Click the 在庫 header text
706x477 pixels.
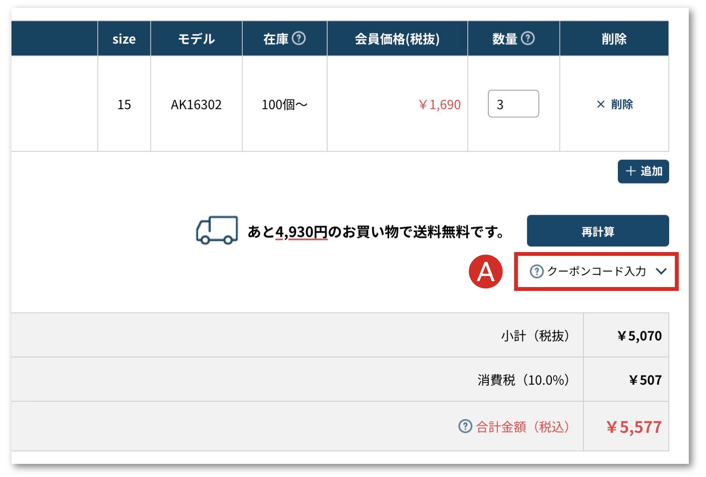(x=276, y=39)
